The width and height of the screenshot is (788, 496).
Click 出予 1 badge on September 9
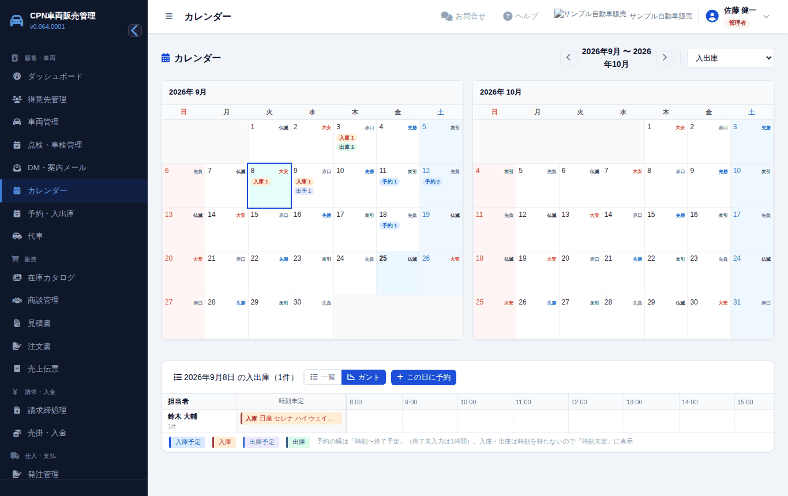point(303,191)
